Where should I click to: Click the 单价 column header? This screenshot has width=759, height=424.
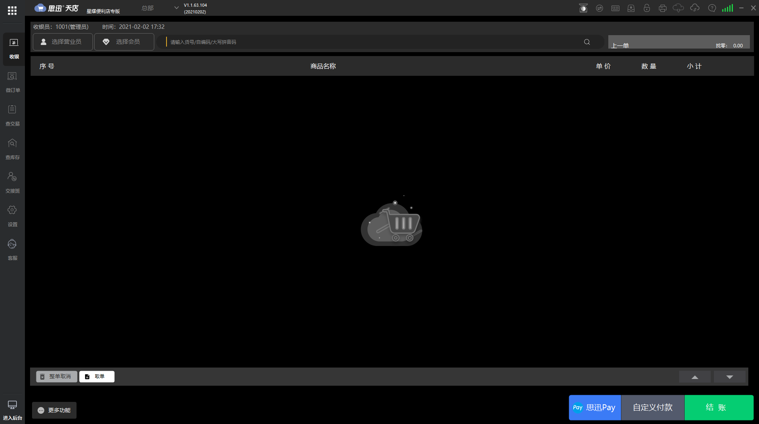(x=603, y=66)
